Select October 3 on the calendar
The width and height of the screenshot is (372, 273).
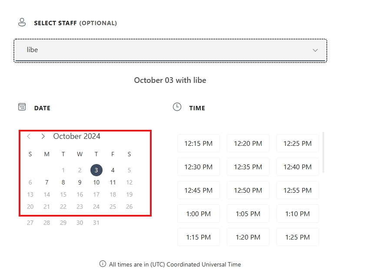point(96,170)
